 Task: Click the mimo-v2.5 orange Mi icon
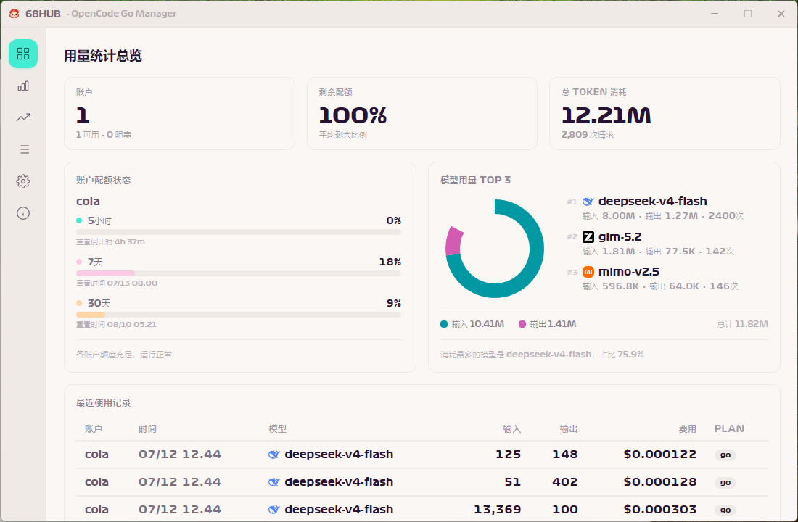click(588, 272)
